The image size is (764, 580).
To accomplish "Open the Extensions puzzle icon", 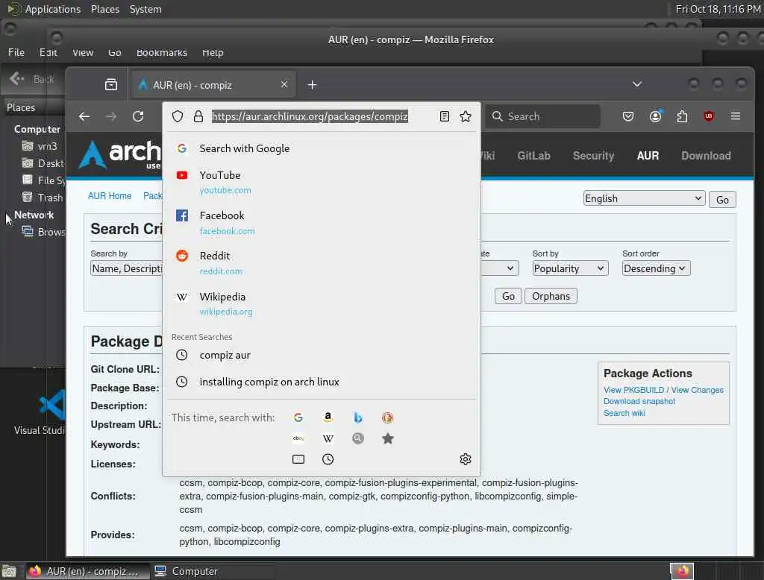I will (682, 116).
